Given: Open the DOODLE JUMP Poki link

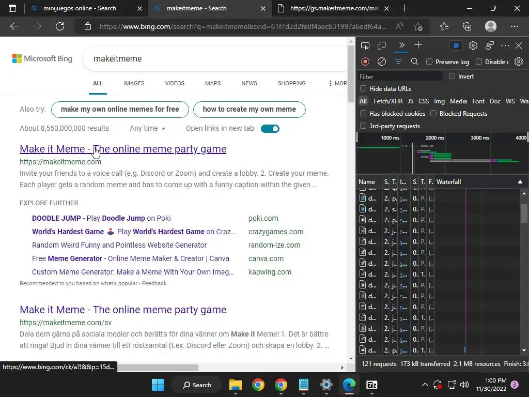Looking at the screenshot, I should 101,218.
